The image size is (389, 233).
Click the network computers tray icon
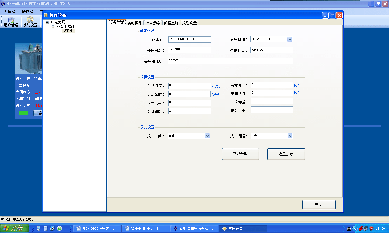(366, 228)
